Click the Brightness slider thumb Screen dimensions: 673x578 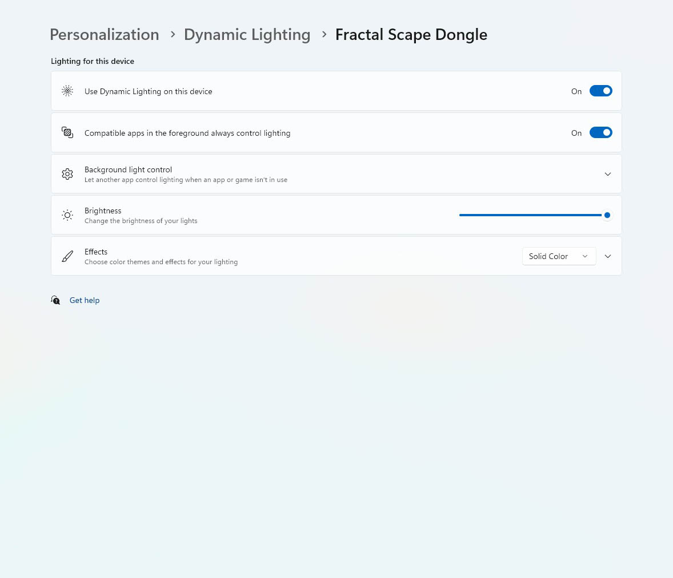607,215
